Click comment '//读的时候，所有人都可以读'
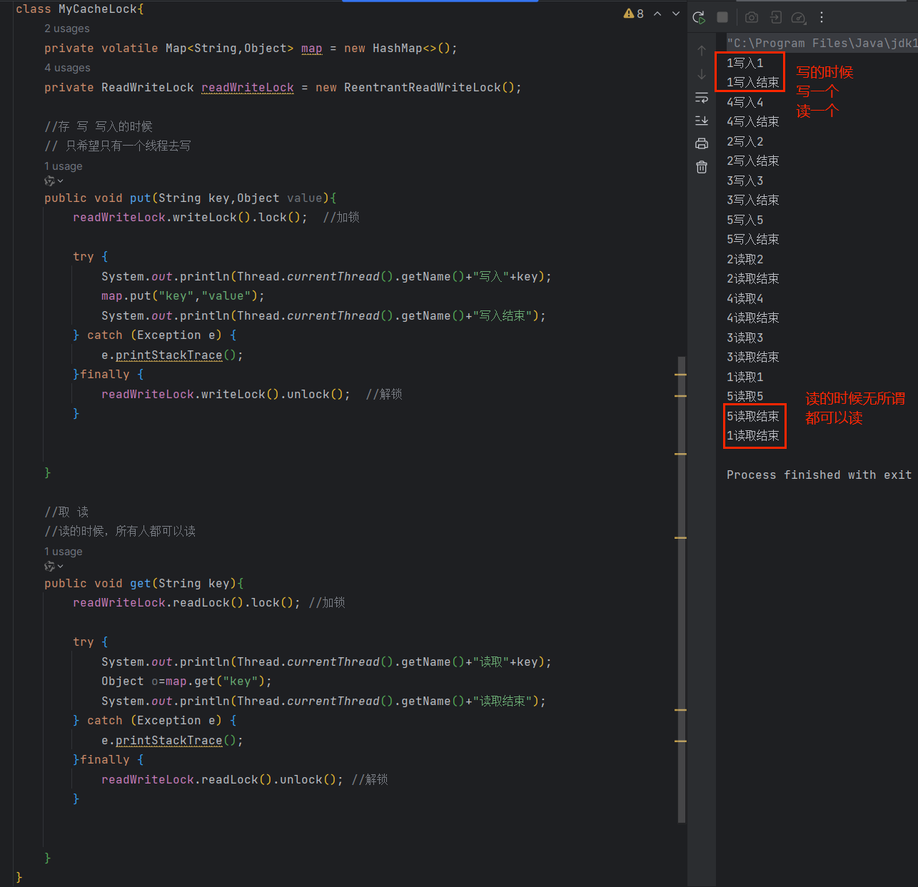 pyautogui.click(x=120, y=532)
